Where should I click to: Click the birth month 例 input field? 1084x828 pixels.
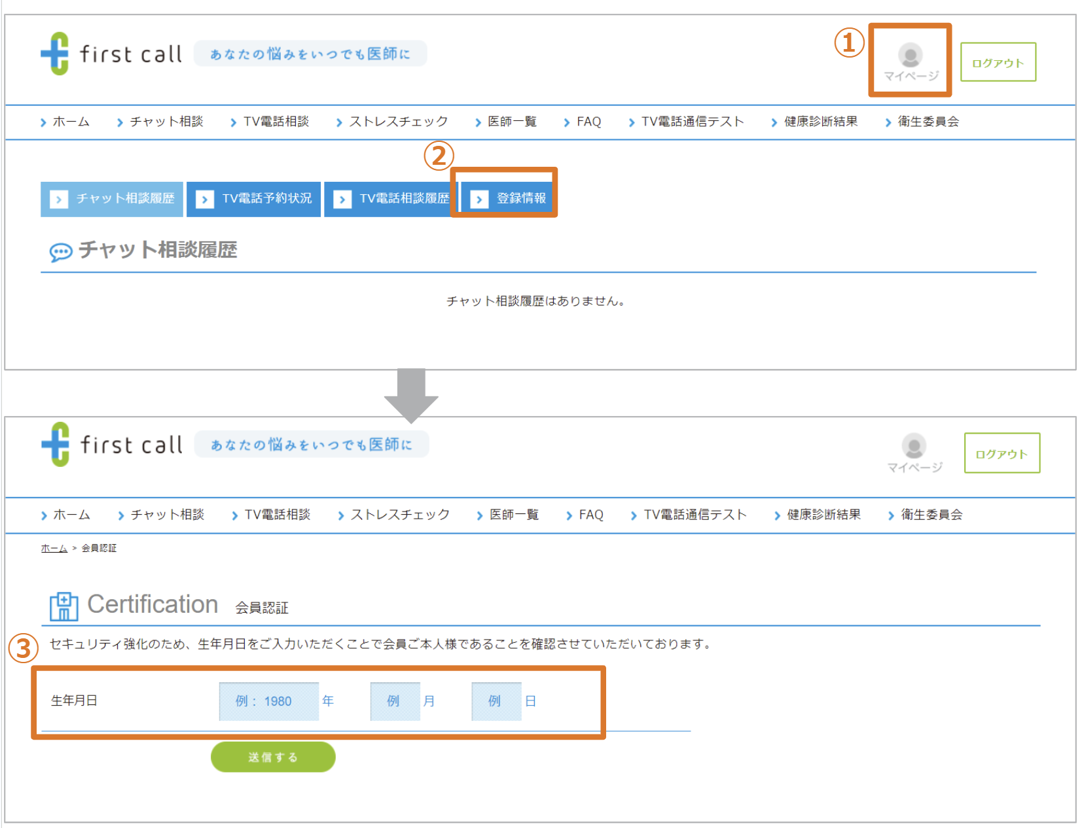coord(395,700)
